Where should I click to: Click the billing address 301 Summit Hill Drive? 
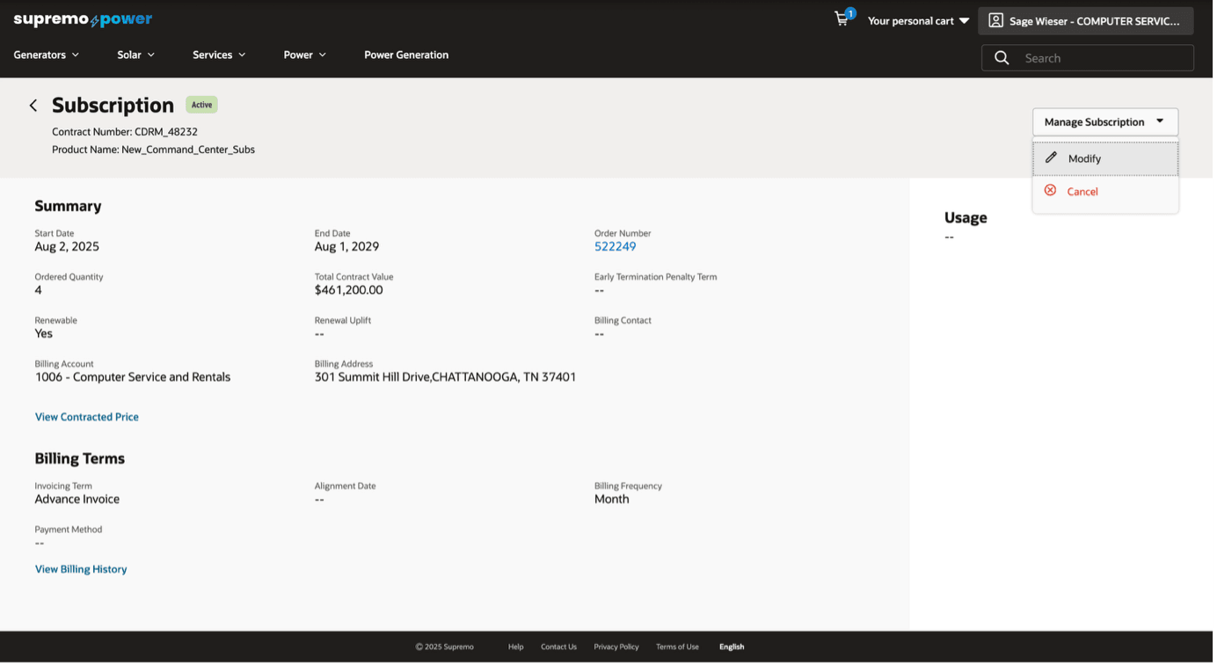coord(445,377)
